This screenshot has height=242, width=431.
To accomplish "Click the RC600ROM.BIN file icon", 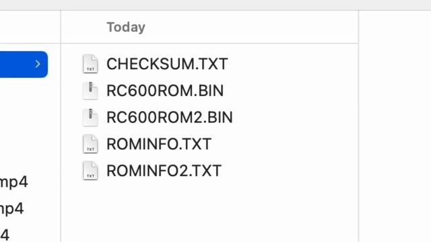I will pyautogui.click(x=90, y=91).
